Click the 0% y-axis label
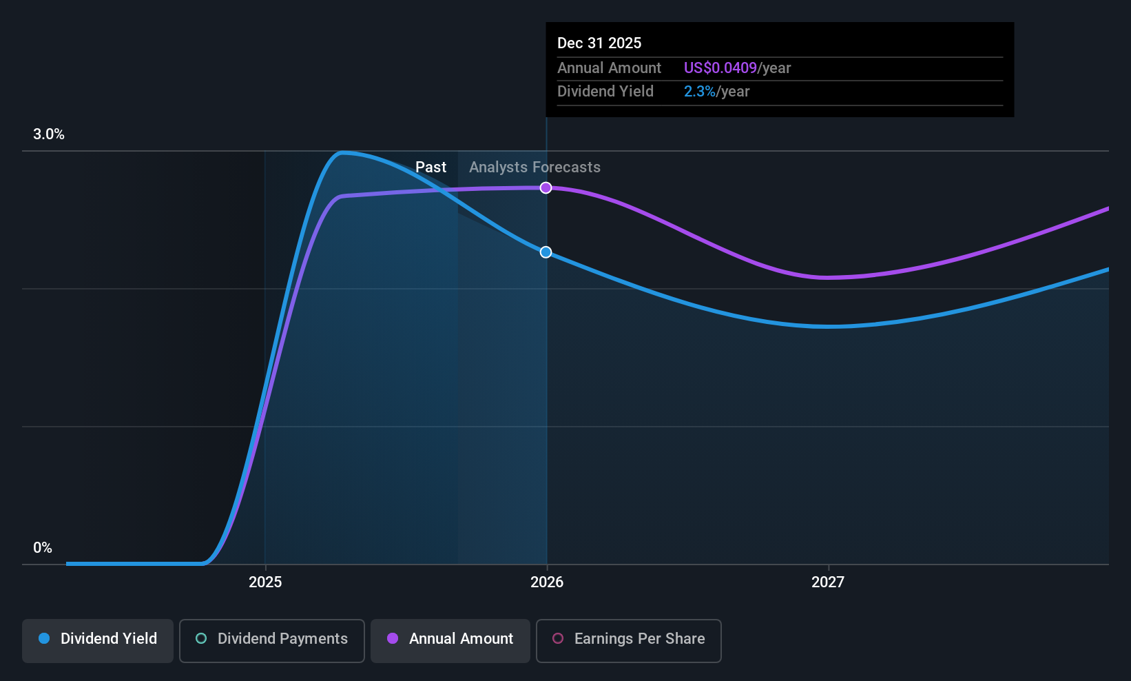The height and width of the screenshot is (681, 1131). [43, 548]
